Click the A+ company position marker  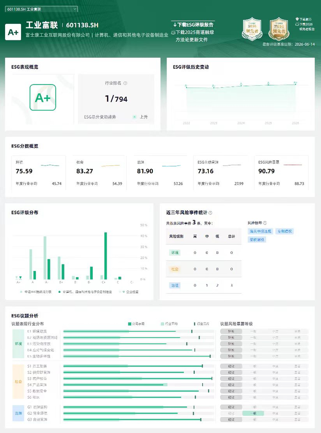[20, 278]
